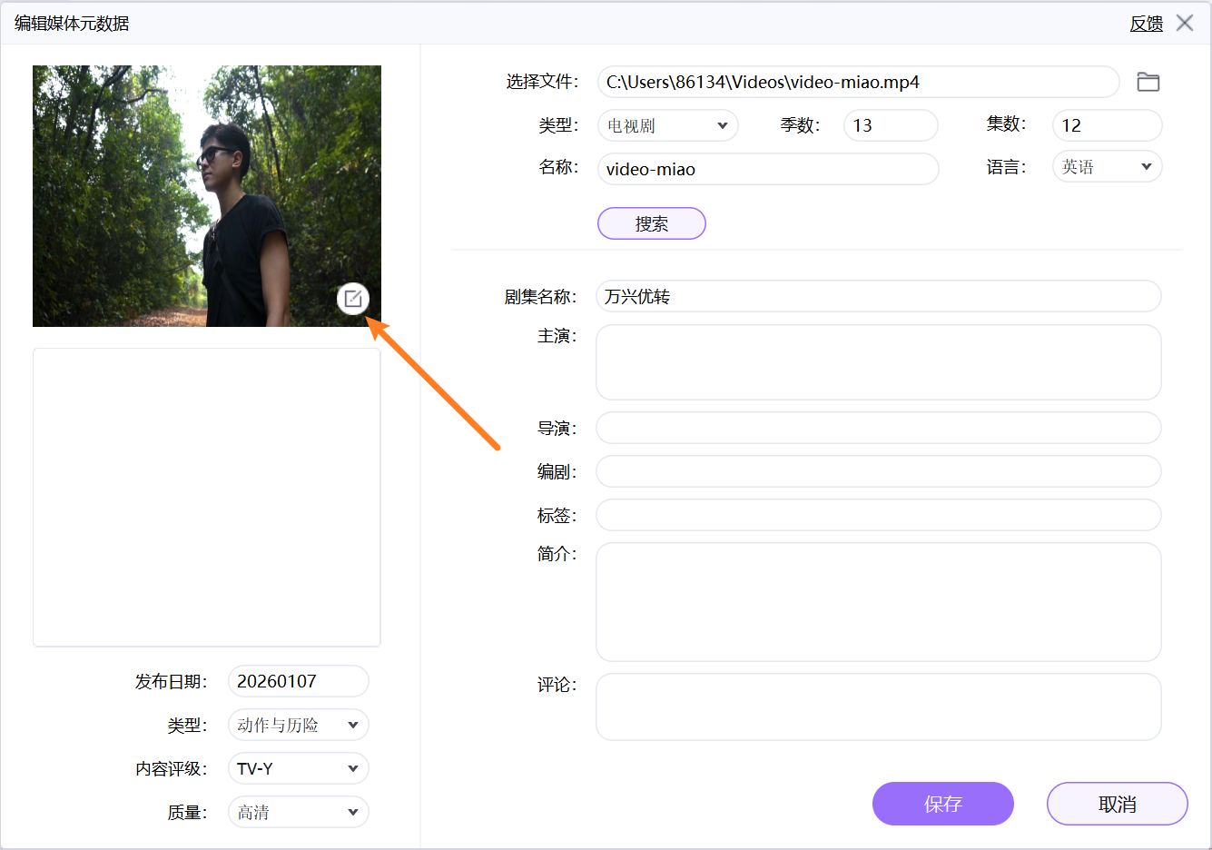The width and height of the screenshot is (1212, 850).
Task: Select the 发布日期 field showing 20260107
Action: pos(298,681)
